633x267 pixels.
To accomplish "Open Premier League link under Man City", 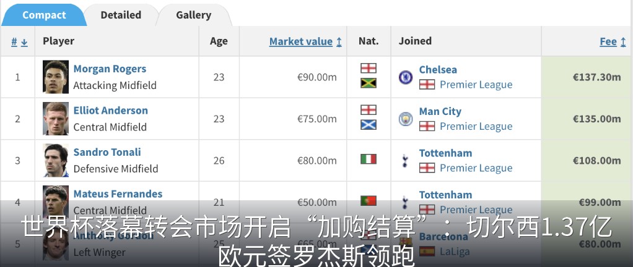I will (476, 126).
